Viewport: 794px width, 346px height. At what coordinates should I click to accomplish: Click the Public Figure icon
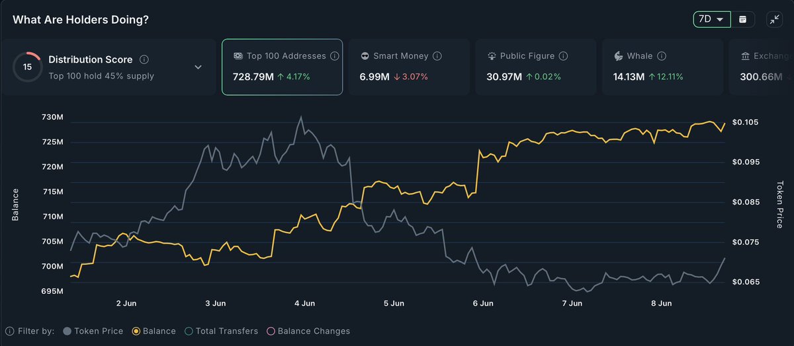tap(492, 57)
